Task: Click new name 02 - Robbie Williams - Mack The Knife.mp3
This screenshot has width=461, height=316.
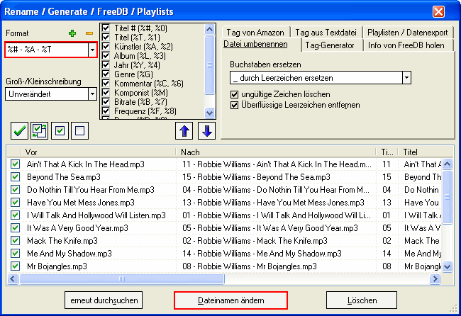Action: (x=255, y=240)
